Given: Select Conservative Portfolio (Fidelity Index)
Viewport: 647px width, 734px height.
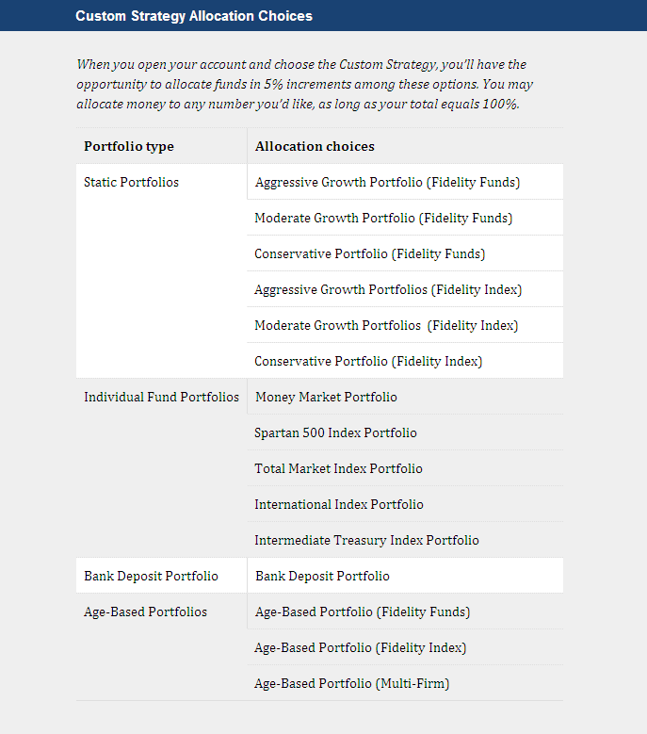Looking at the screenshot, I should [368, 361].
